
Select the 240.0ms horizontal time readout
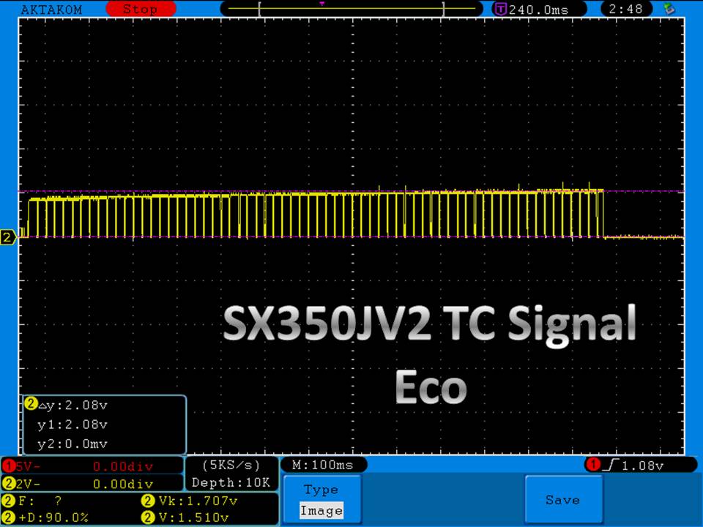coord(531,10)
